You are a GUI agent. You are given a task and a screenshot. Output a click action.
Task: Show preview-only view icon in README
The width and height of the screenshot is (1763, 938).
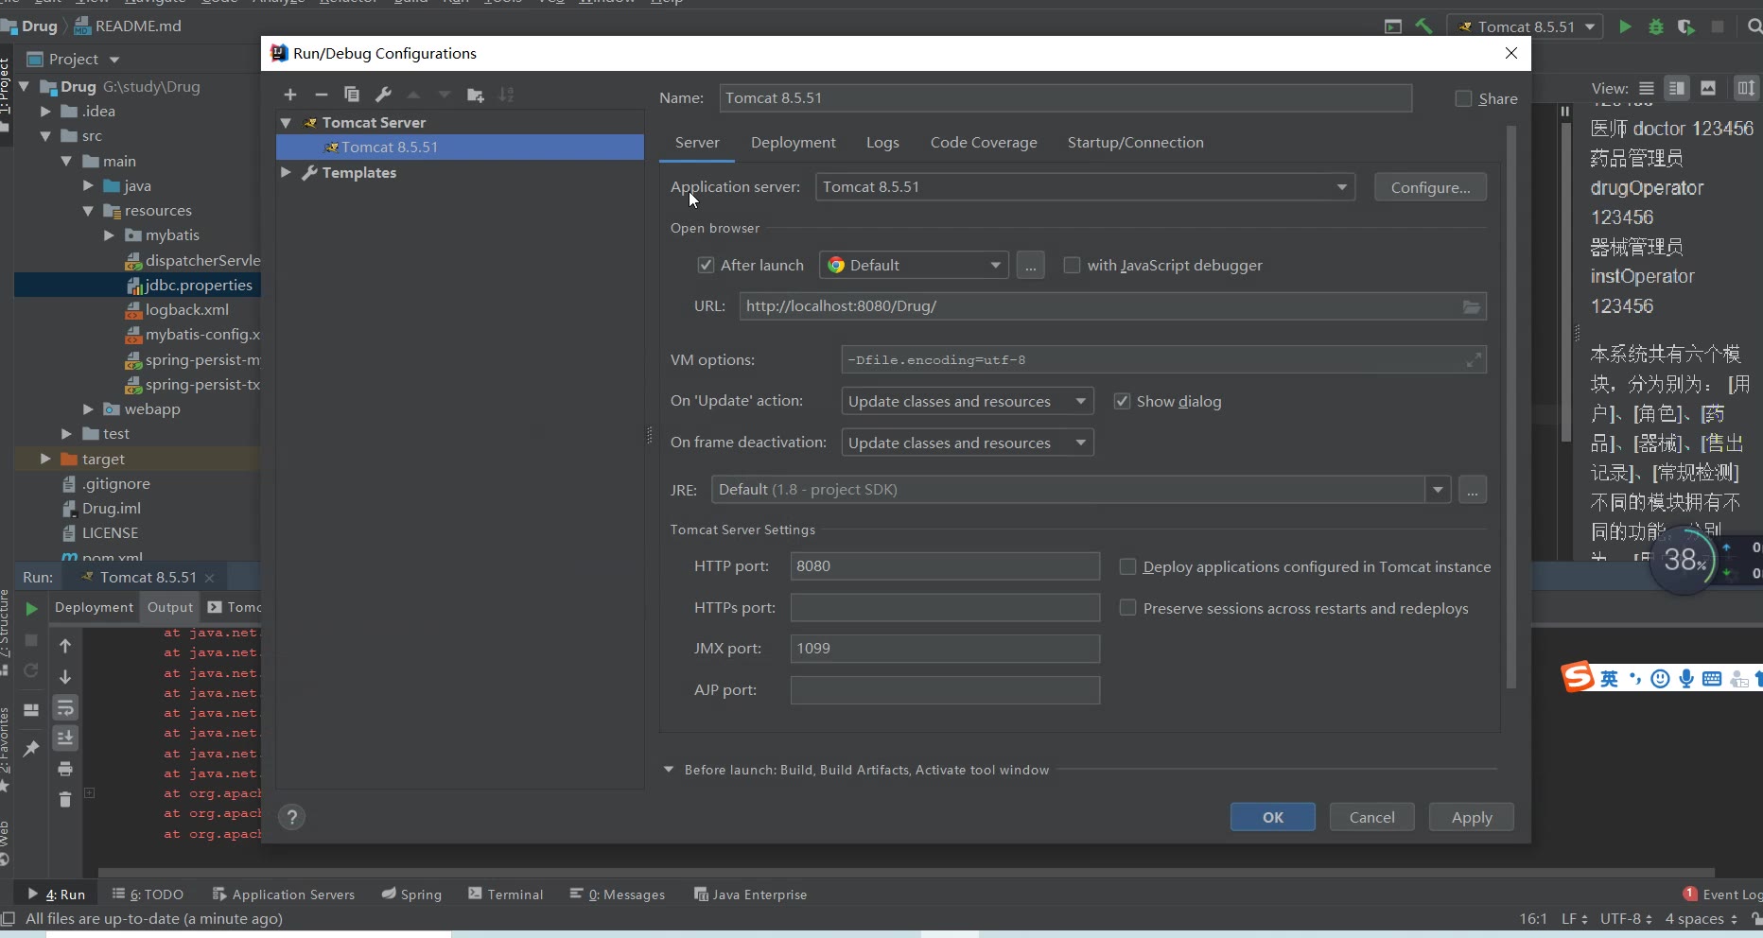(1708, 88)
